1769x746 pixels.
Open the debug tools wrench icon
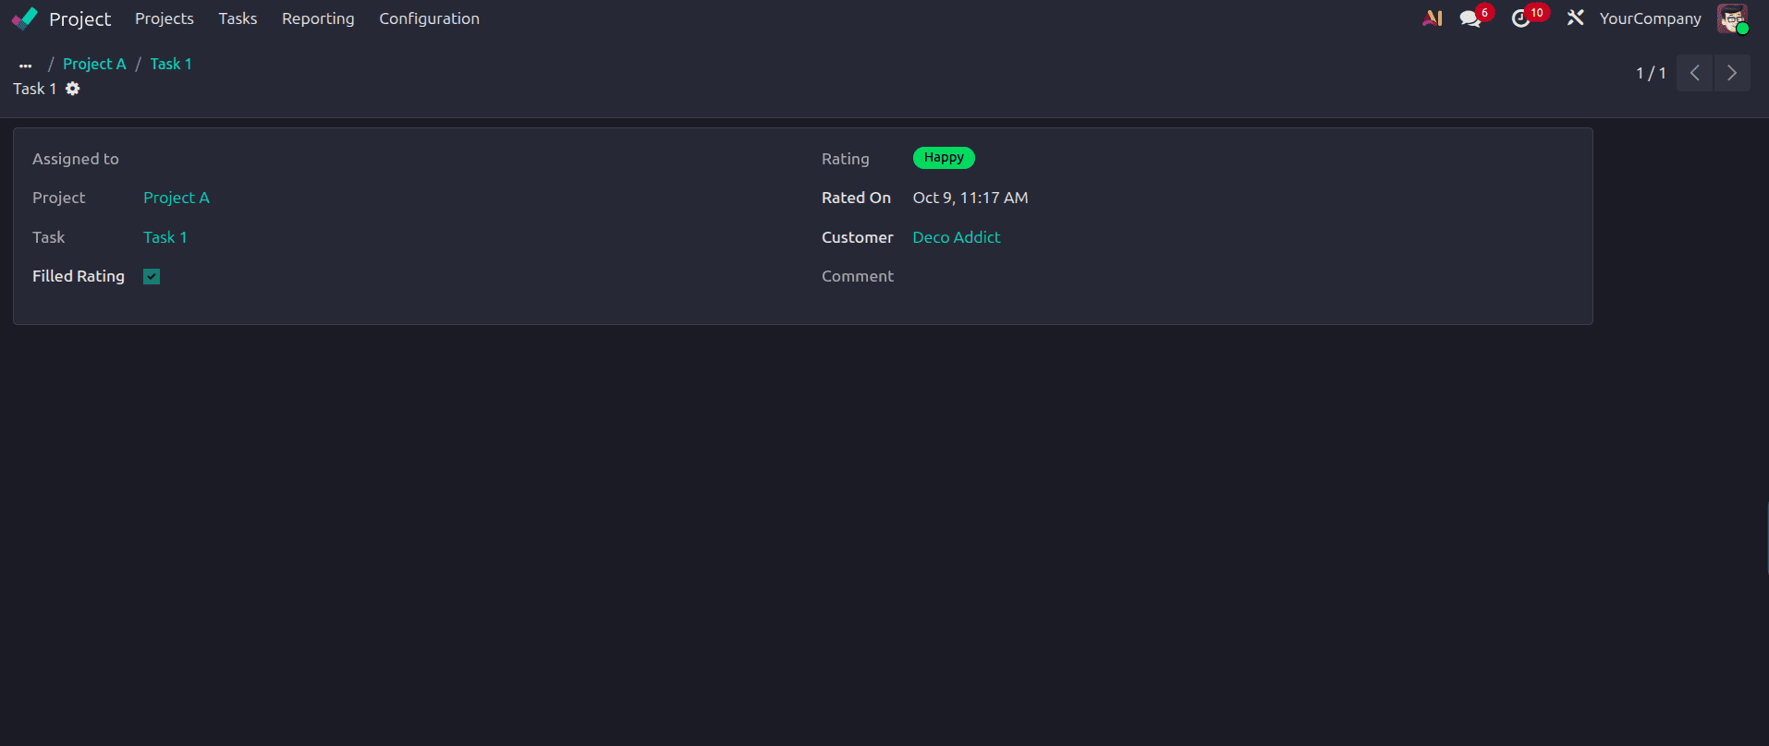1576,18
